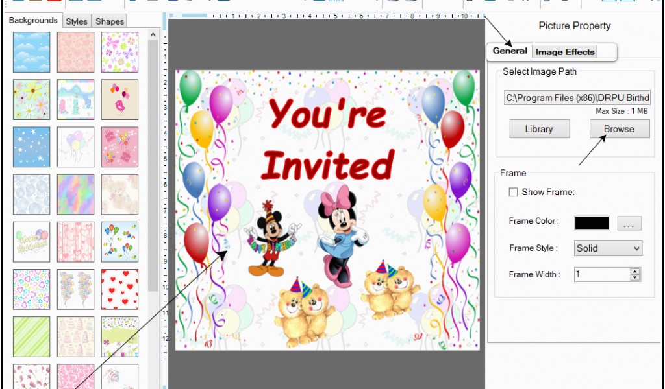Choose the colorful heart outlines background
The width and height of the screenshot is (665, 389).
tap(31, 289)
